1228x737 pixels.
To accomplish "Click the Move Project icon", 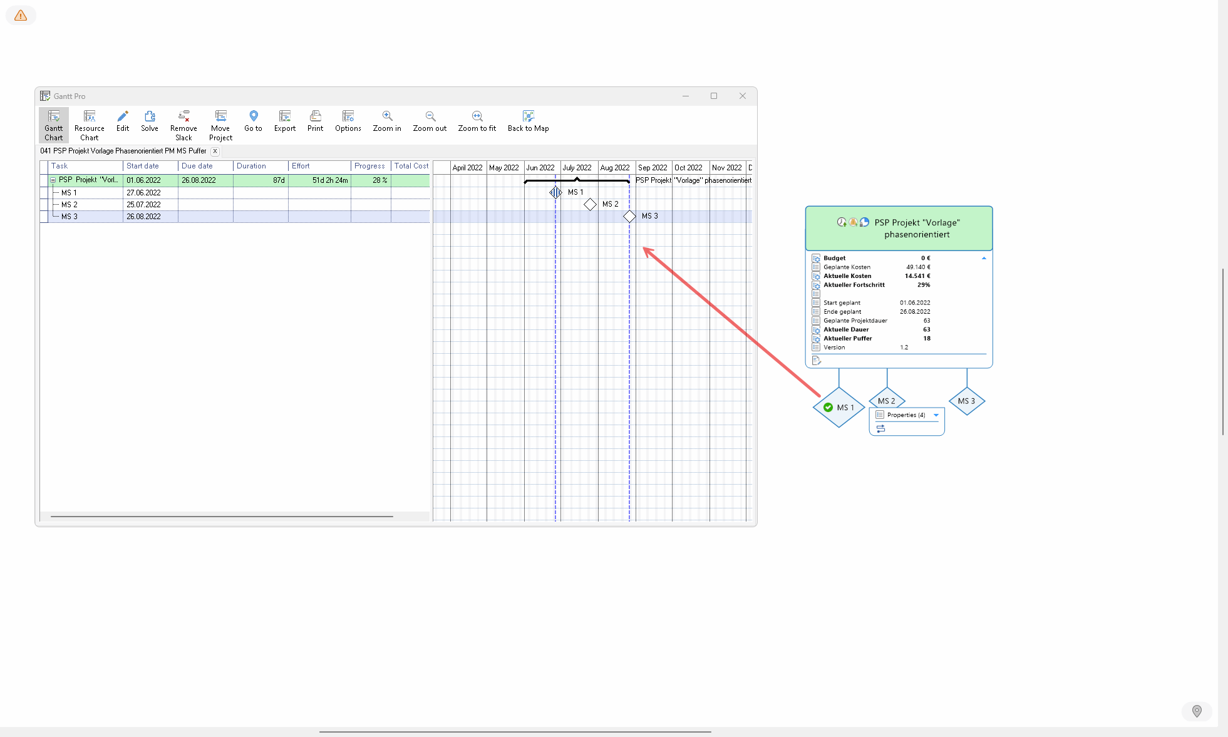I will (x=220, y=125).
